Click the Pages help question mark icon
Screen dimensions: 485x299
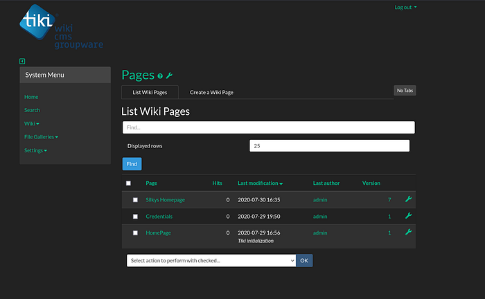click(160, 76)
